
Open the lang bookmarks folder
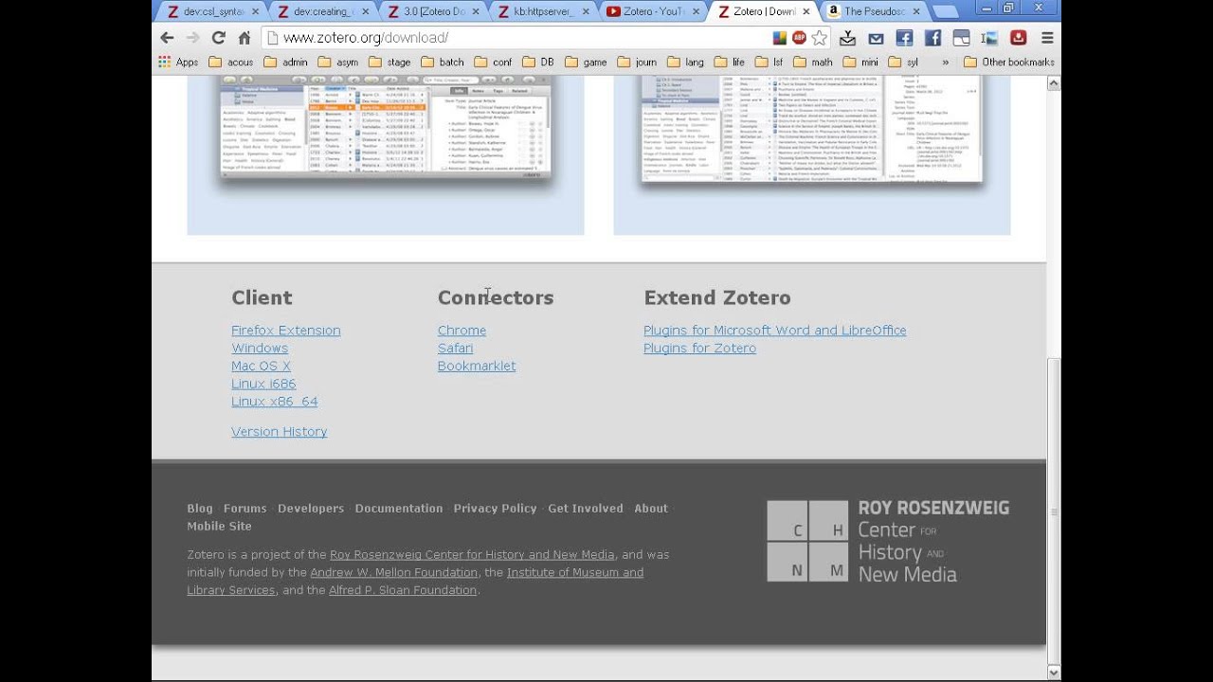click(x=685, y=63)
